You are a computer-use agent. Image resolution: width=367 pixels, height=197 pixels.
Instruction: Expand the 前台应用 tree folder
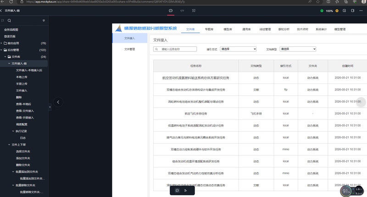pyautogui.click(x=1, y=43)
